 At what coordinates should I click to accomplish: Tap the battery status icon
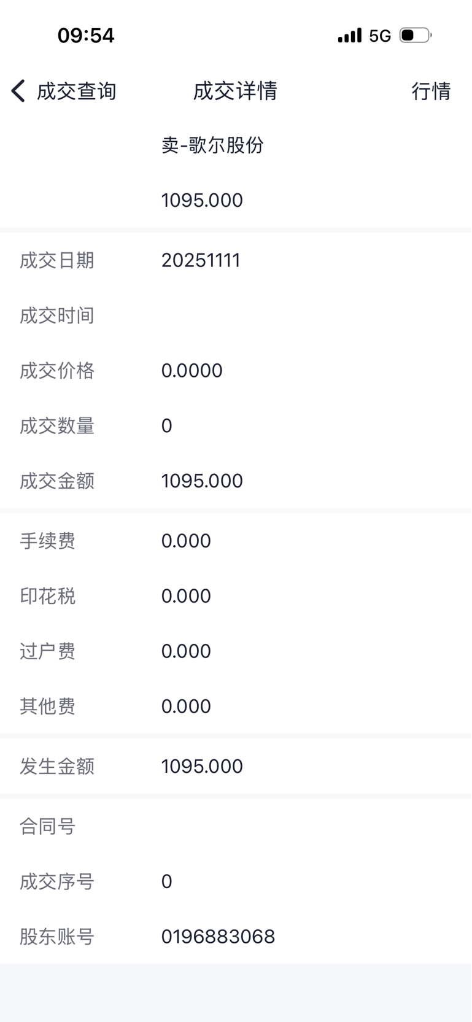(415, 36)
